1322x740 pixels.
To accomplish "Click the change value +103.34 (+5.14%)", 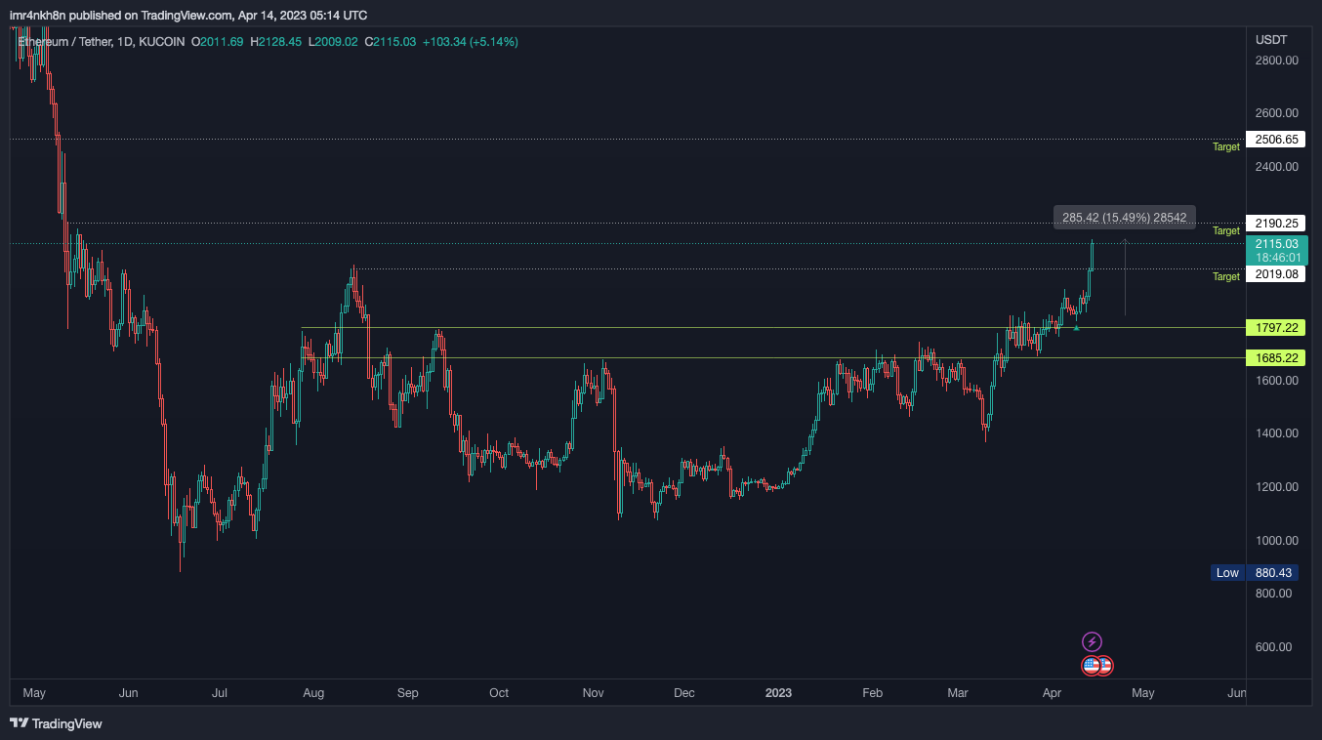I will click(x=470, y=42).
